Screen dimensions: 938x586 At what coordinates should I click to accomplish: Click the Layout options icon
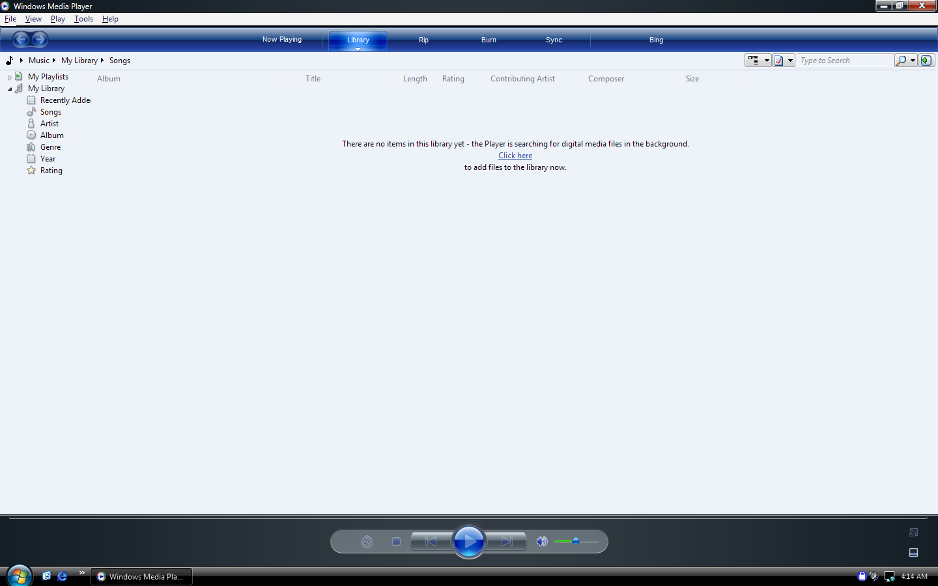[x=779, y=61]
